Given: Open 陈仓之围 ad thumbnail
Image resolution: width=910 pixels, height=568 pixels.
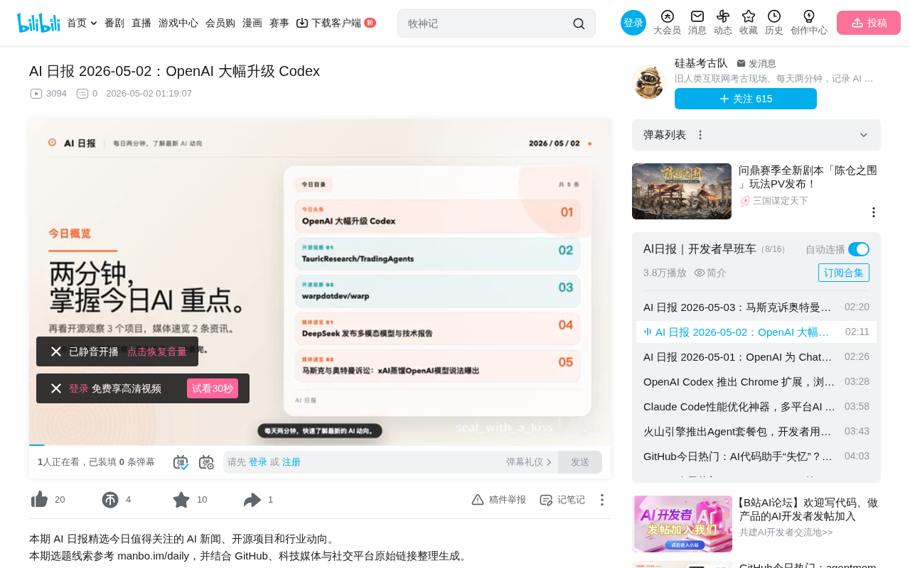Looking at the screenshot, I should pos(682,192).
